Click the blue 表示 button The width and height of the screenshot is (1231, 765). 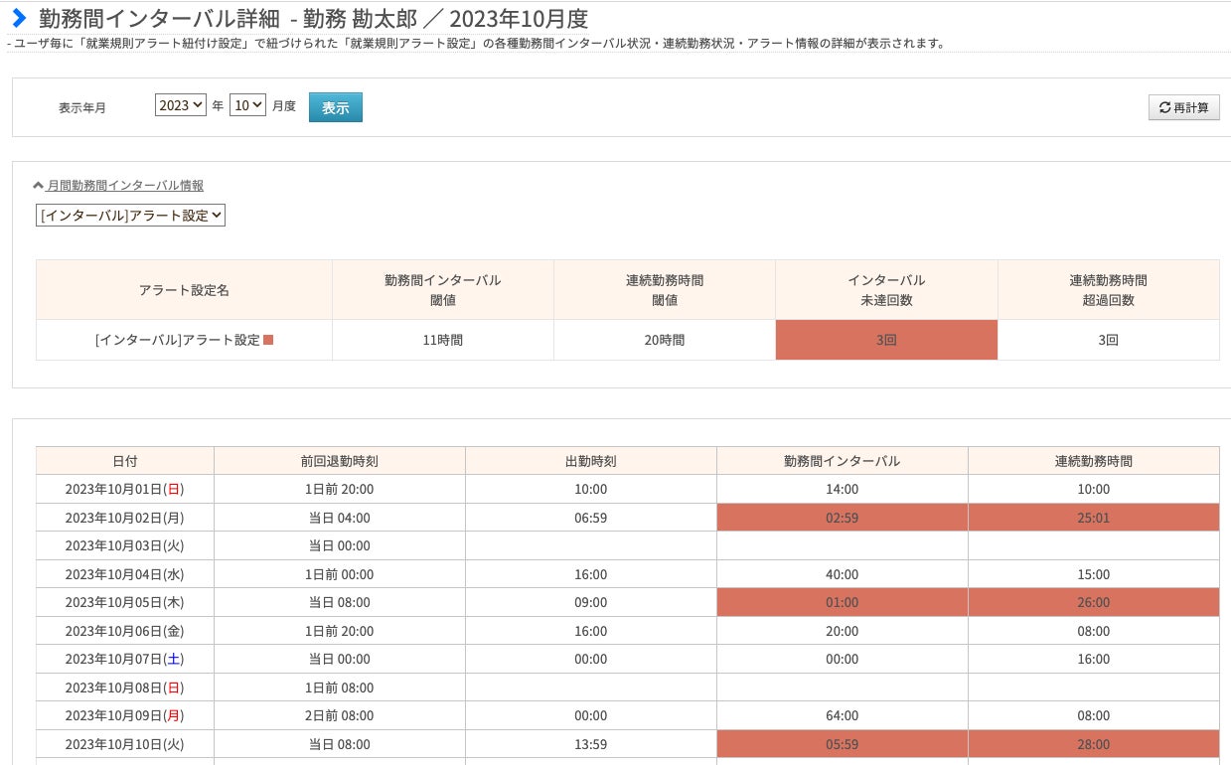tap(336, 107)
